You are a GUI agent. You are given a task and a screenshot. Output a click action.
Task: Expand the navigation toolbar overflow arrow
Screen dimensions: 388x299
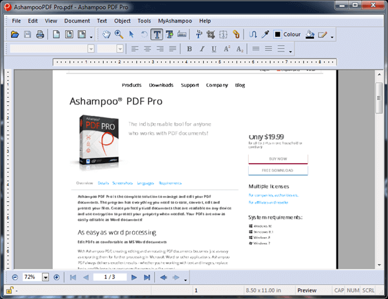point(186,280)
